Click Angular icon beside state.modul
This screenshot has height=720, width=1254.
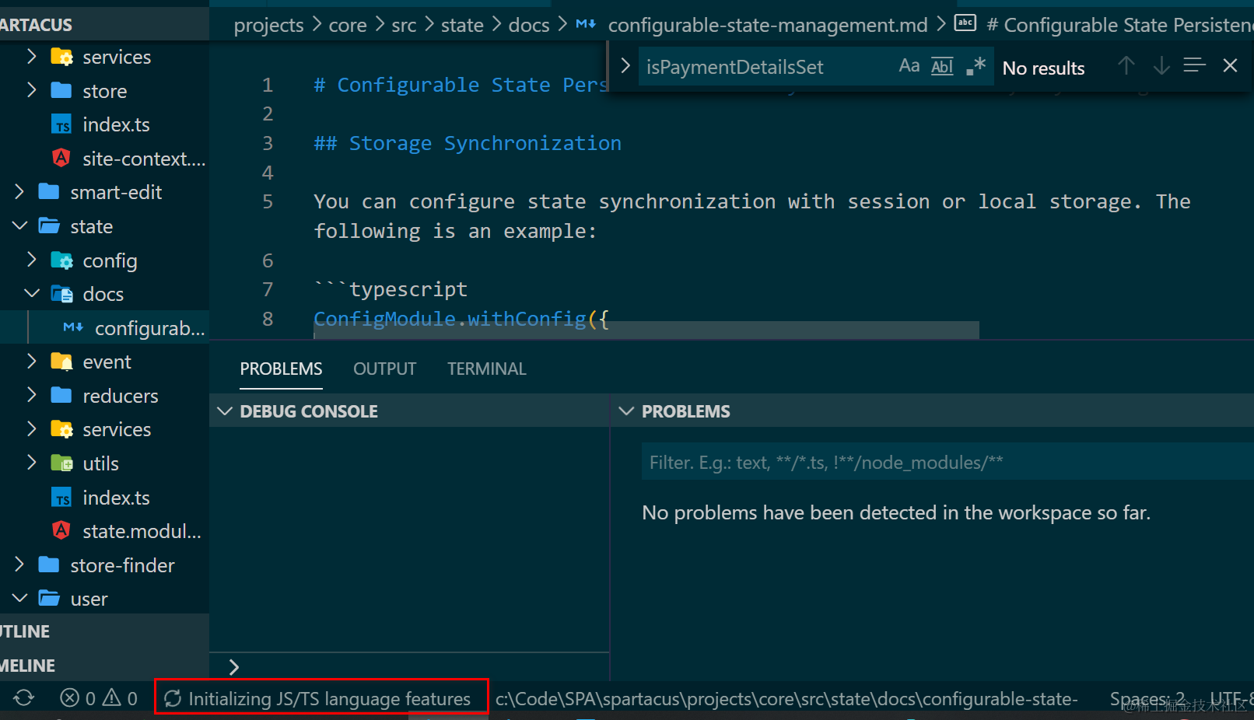(x=61, y=530)
